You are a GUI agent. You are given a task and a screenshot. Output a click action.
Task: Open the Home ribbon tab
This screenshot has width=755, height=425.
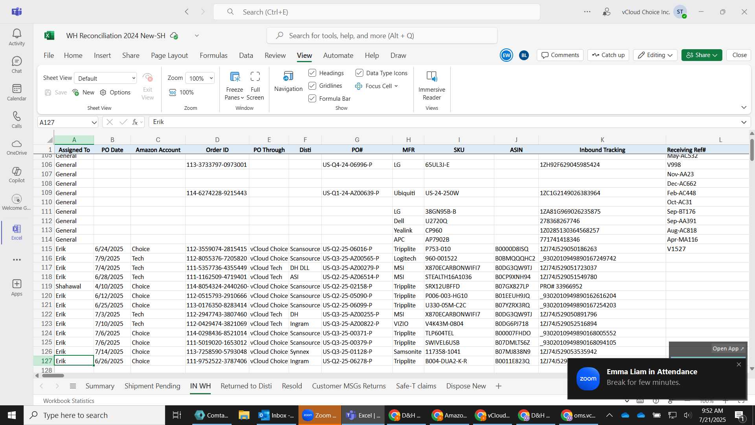[73, 55]
